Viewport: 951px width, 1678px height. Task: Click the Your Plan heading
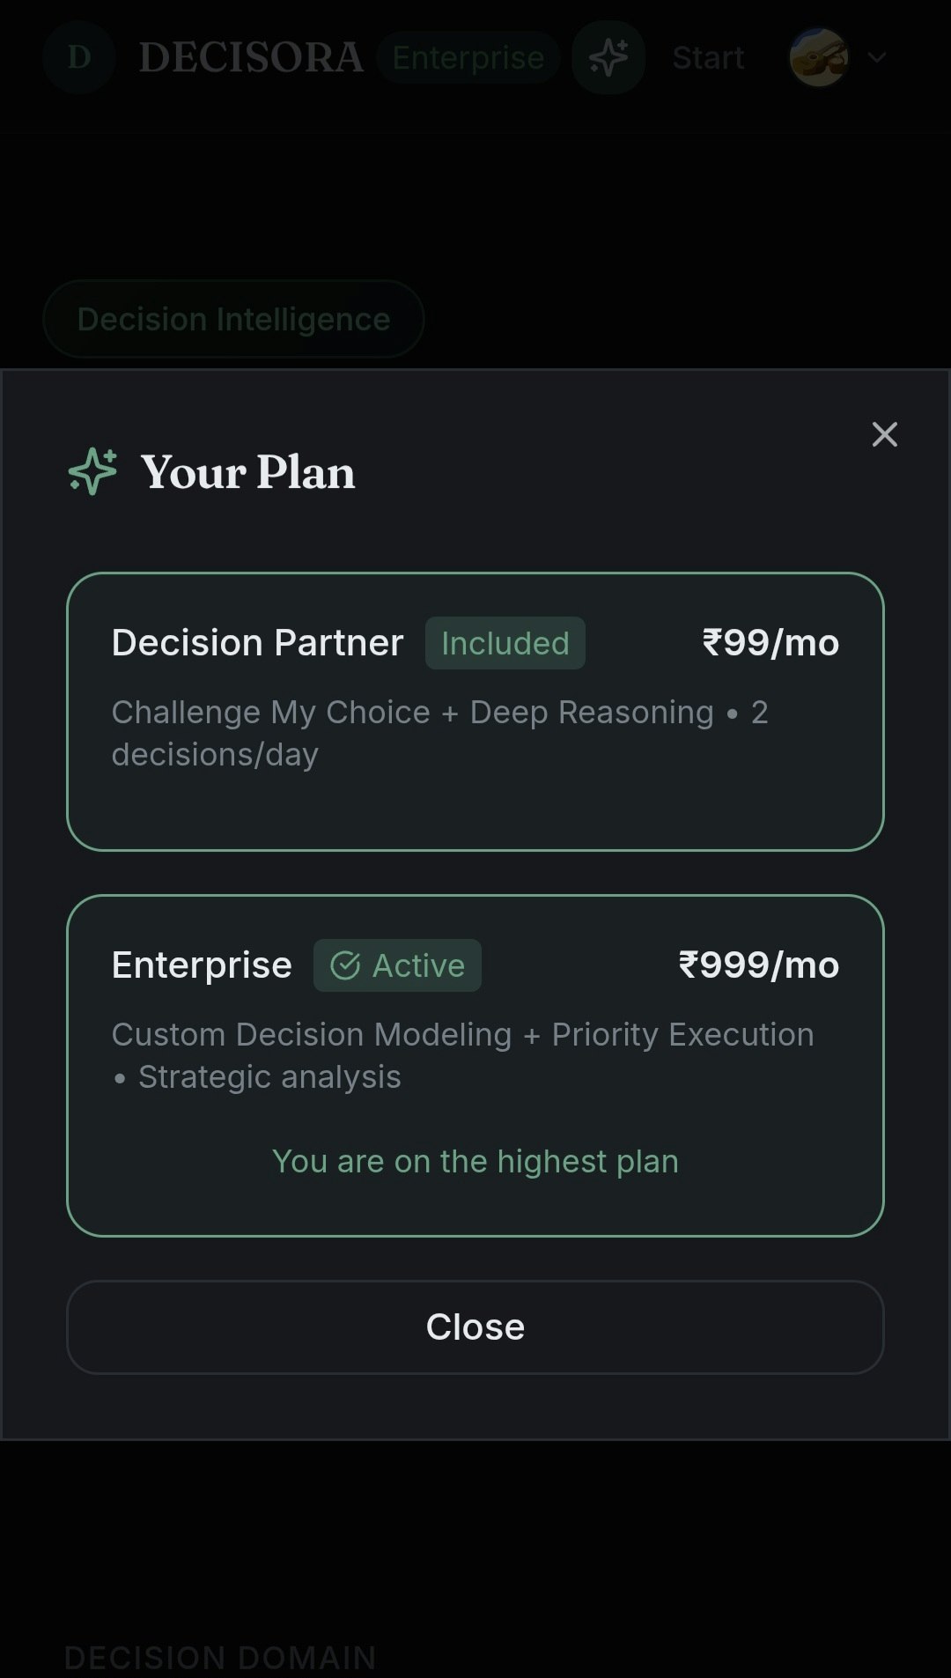click(248, 472)
